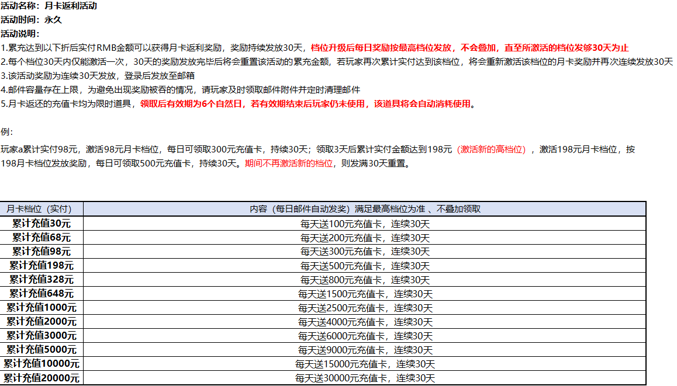Click the 累计充值5000元 tier cell
677x386 pixels.
42,350
